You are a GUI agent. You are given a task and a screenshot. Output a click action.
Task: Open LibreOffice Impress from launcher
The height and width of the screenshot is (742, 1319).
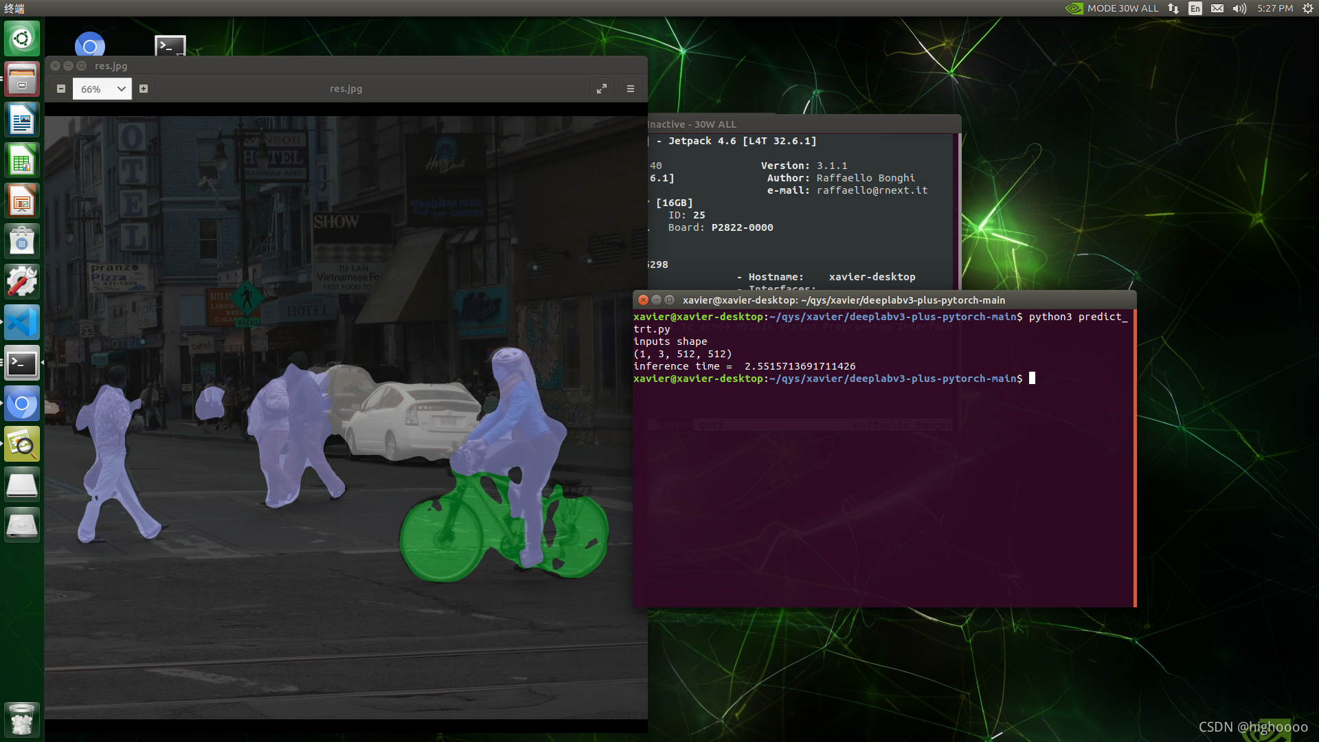click(x=22, y=201)
